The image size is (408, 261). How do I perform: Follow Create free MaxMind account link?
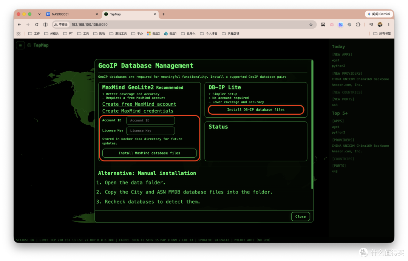[139, 104]
